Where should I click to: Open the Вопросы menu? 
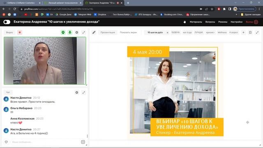(210, 22)
